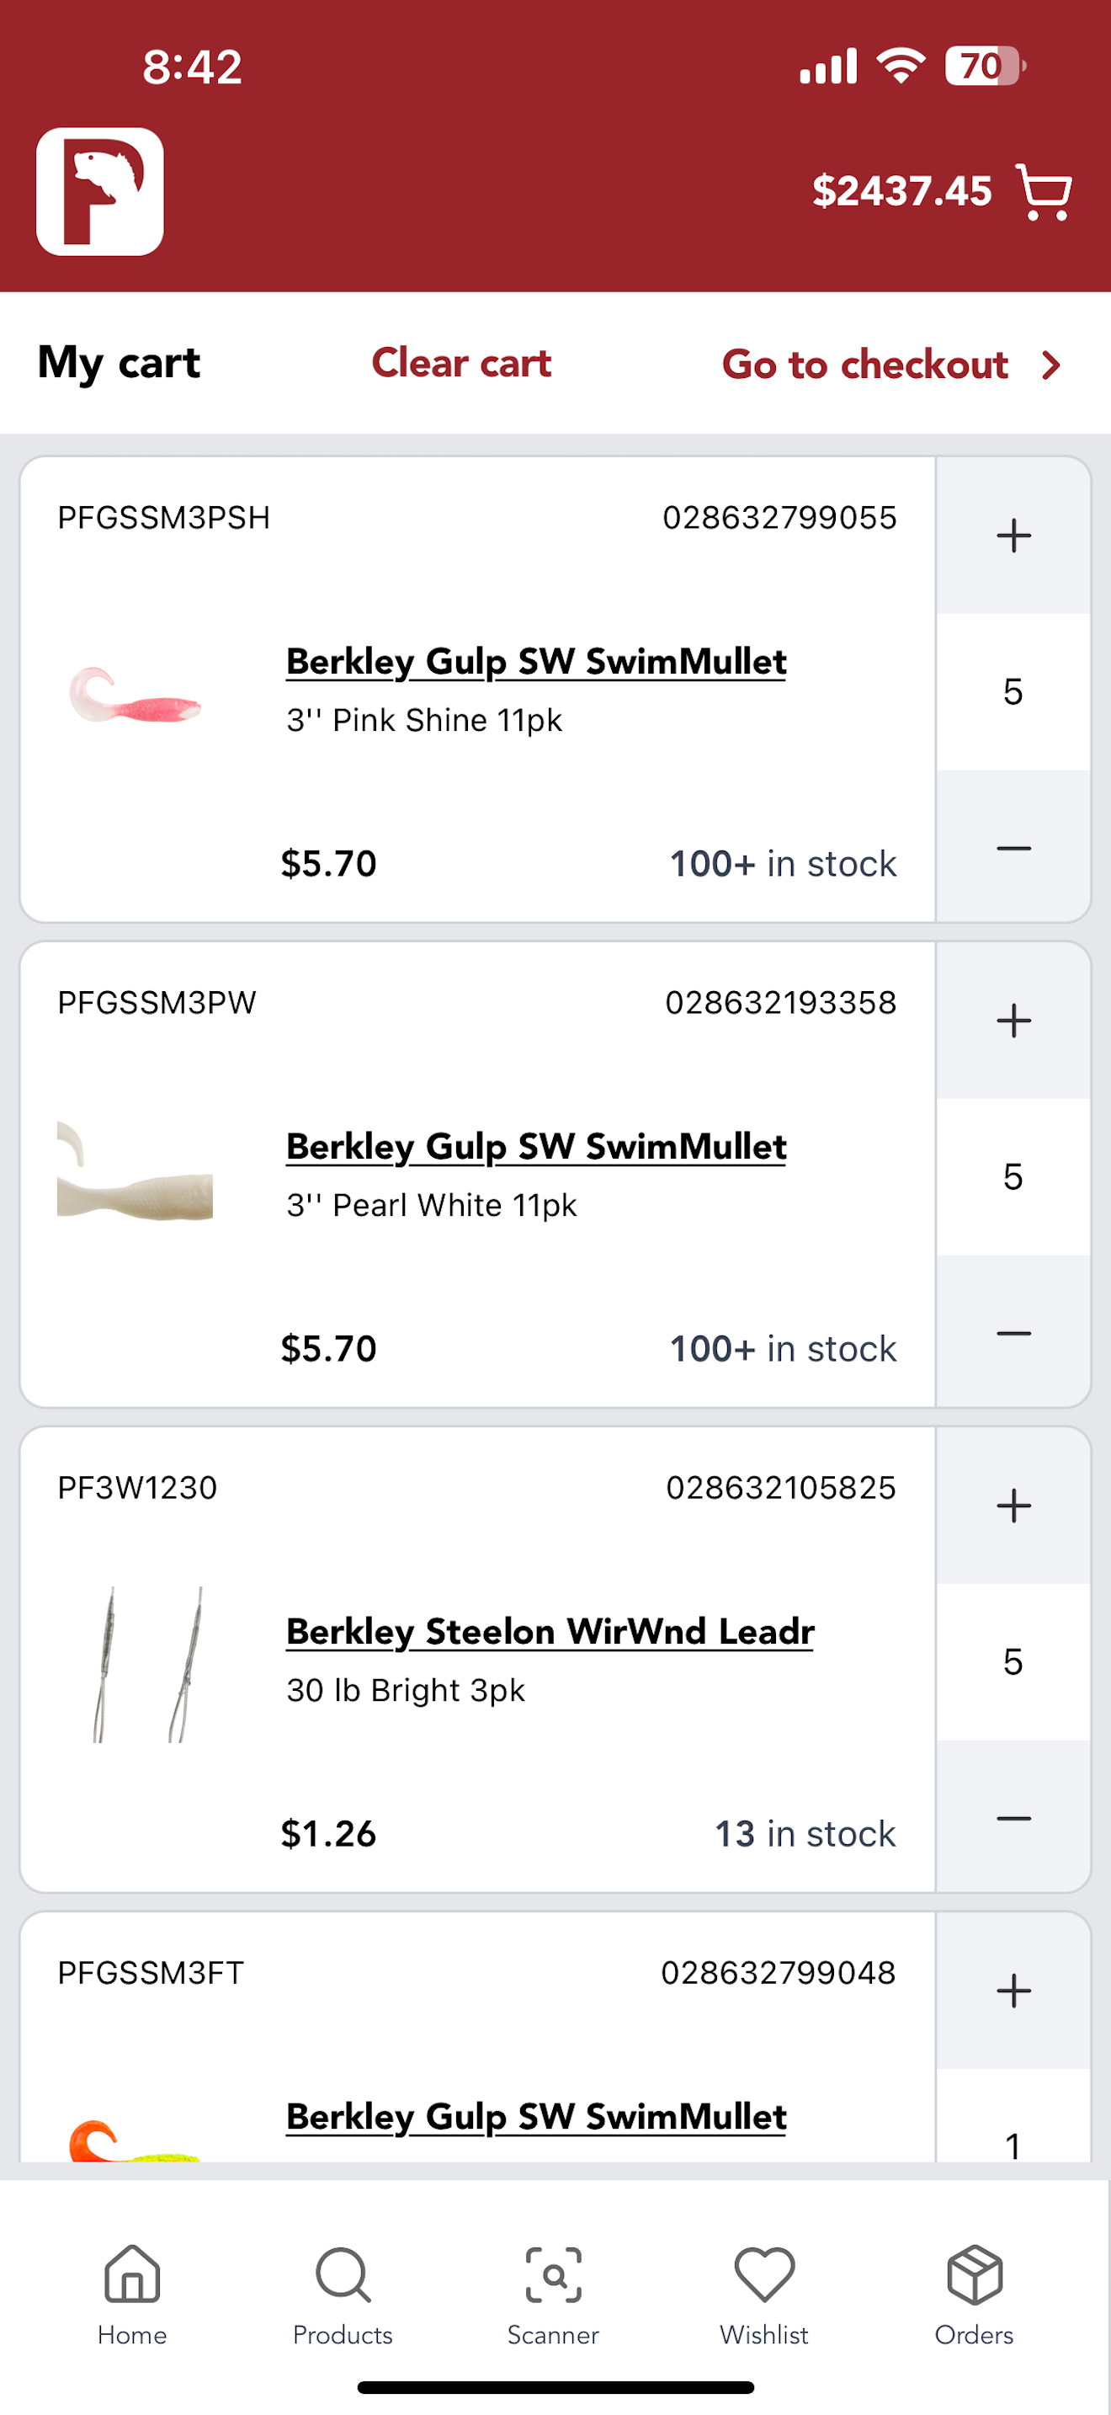
Task: Open the Orders box icon
Action: pyautogui.click(x=975, y=2295)
